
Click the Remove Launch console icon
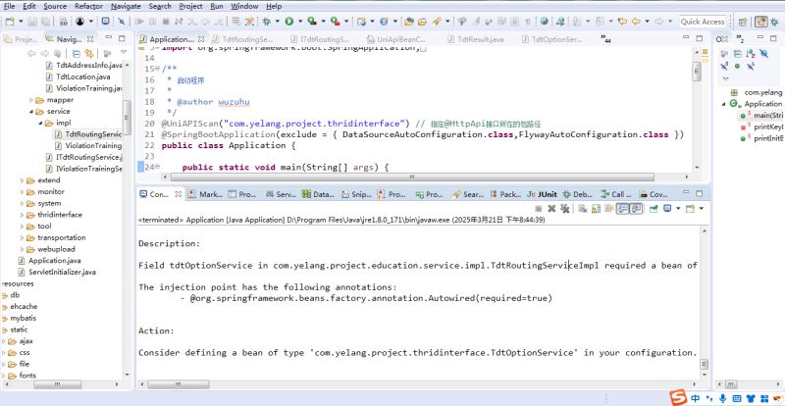[x=551, y=208]
